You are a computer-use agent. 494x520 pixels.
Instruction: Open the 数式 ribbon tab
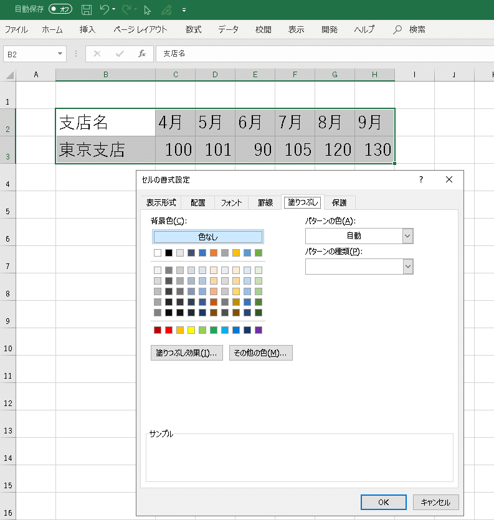[x=193, y=29]
